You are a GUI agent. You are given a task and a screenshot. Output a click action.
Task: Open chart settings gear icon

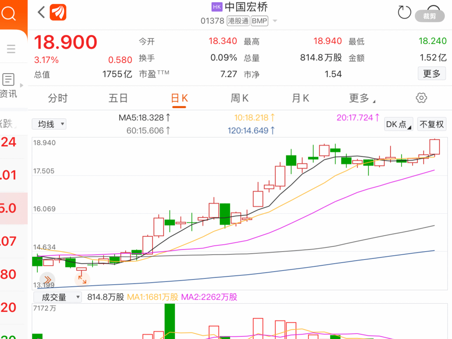point(421,98)
